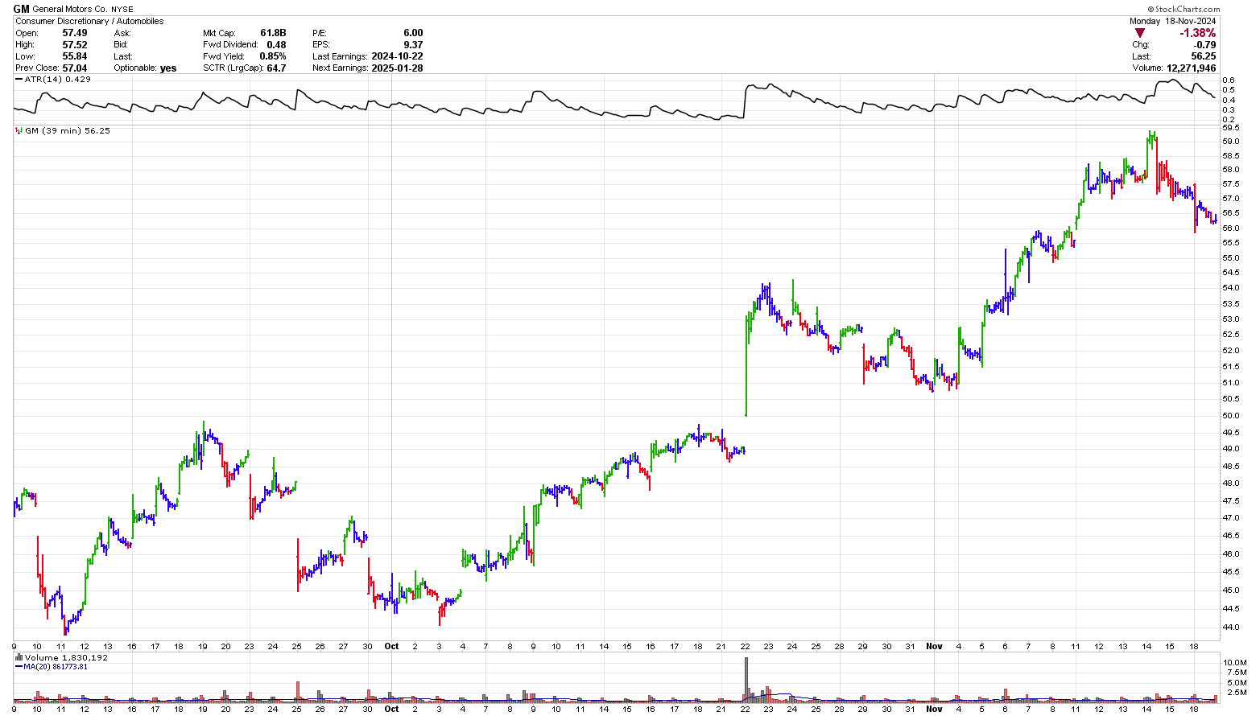Click the P/E value 6.00

[413, 33]
